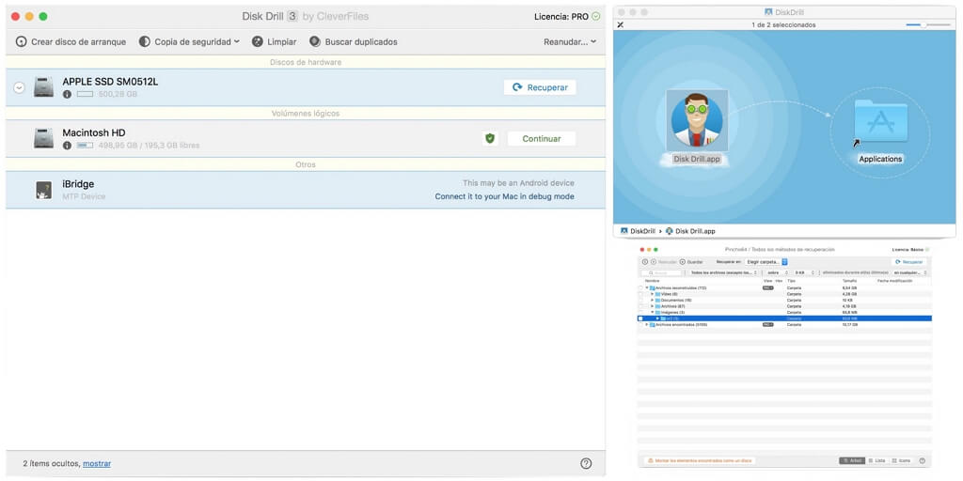Viewport: 963px width, 481px height.
Task: Check the Archivos encontrados checkbox
Action: [640, 324]
